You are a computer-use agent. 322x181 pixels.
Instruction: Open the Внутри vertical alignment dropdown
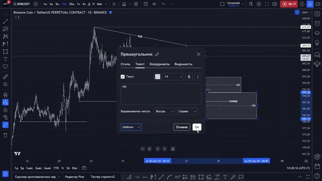(x=165, y=112)
